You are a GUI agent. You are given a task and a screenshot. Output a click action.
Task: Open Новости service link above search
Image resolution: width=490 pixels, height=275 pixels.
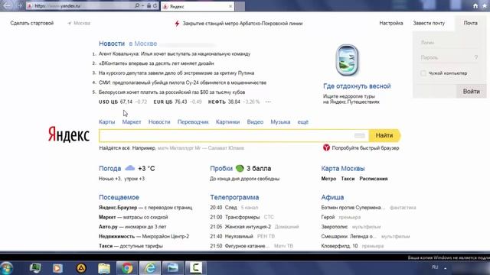click(x=159, y=122)
